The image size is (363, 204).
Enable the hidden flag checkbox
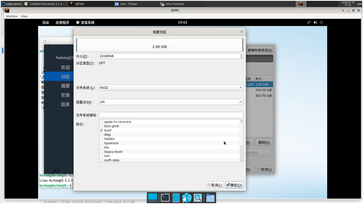101,139
